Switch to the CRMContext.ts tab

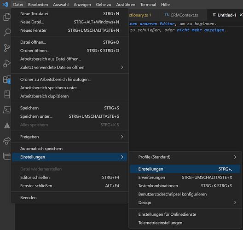[x=181, y=15]
